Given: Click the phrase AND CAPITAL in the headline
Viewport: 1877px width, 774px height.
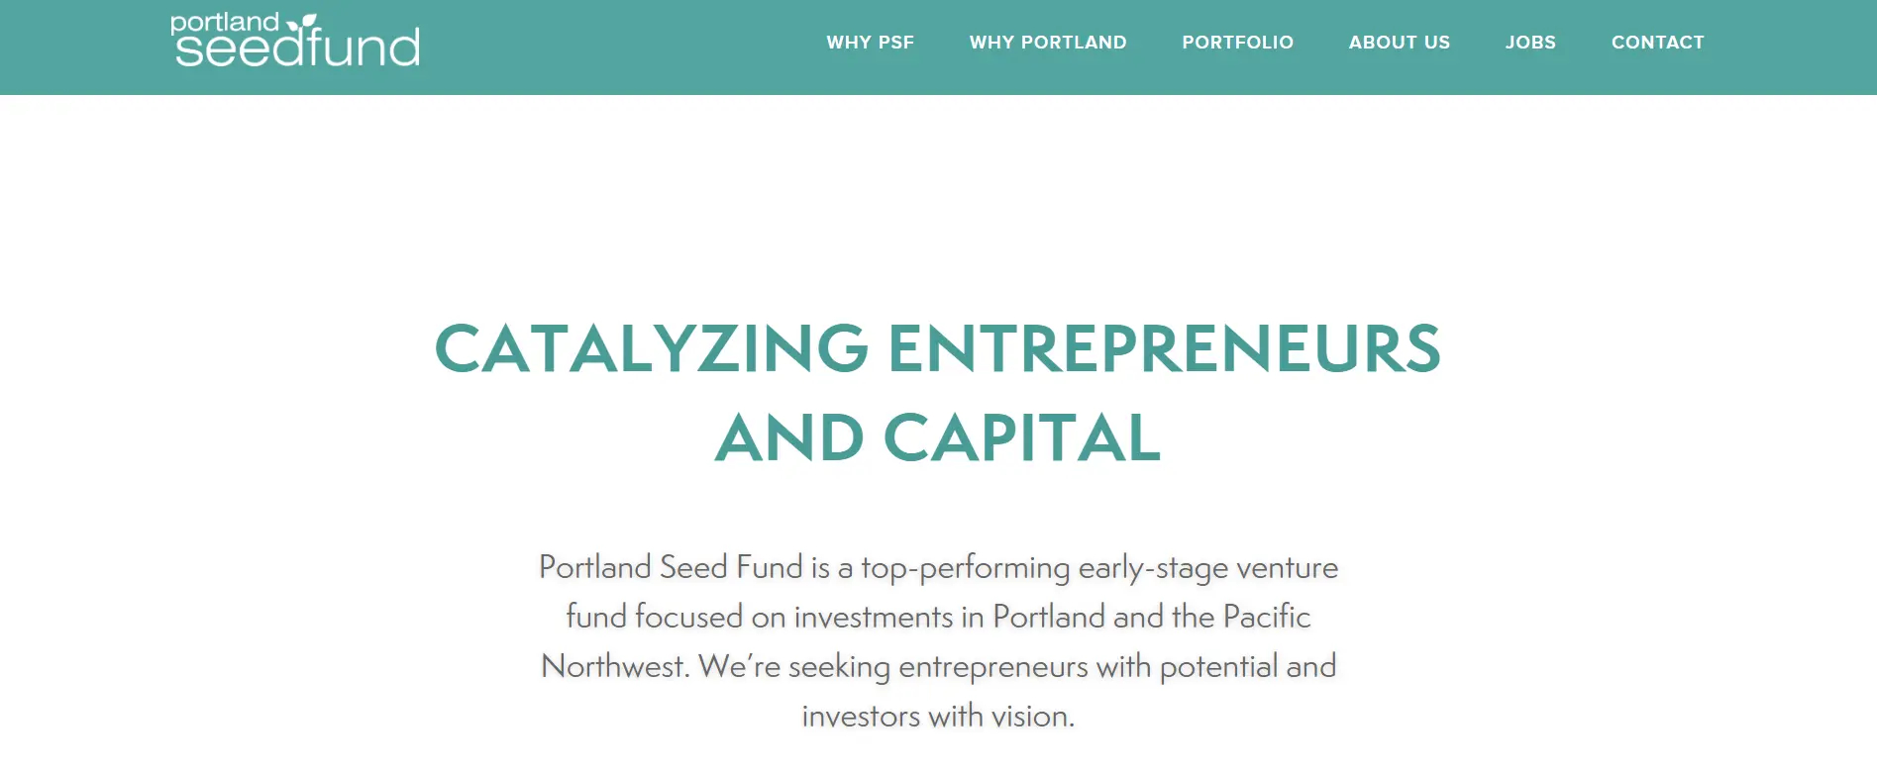Looking at the screenshot, I should coord(938,435).
